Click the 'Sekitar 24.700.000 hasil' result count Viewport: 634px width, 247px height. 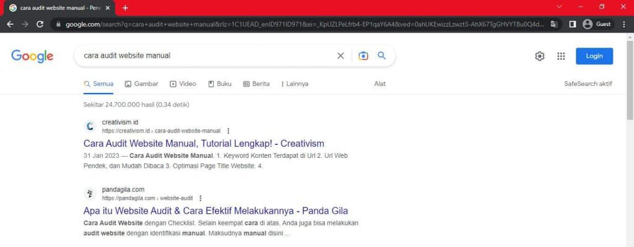point(136,105)
